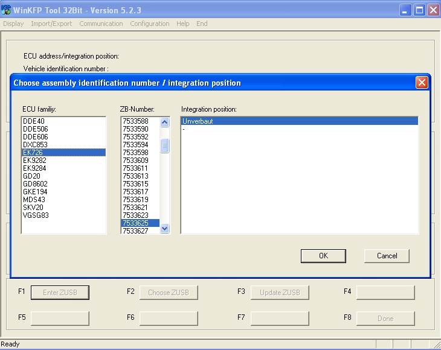Click the window size grip
Image resolution: width=441 pixels, height=350 pixels.
click(x=437, y=345)
